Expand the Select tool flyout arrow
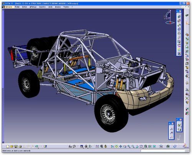 pos(189,25)
